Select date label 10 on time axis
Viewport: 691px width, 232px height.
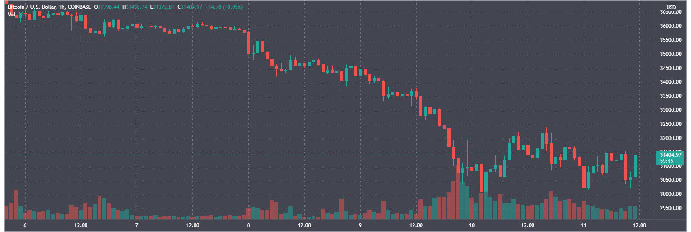click(x=472, y=225)
